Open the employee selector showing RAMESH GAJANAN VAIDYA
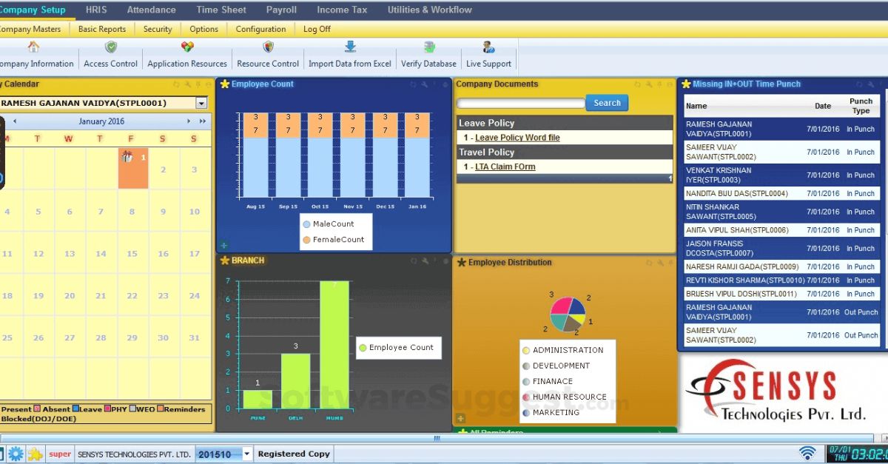The width and height of the screenshot is (888, 464). click(x=202, y=103)
